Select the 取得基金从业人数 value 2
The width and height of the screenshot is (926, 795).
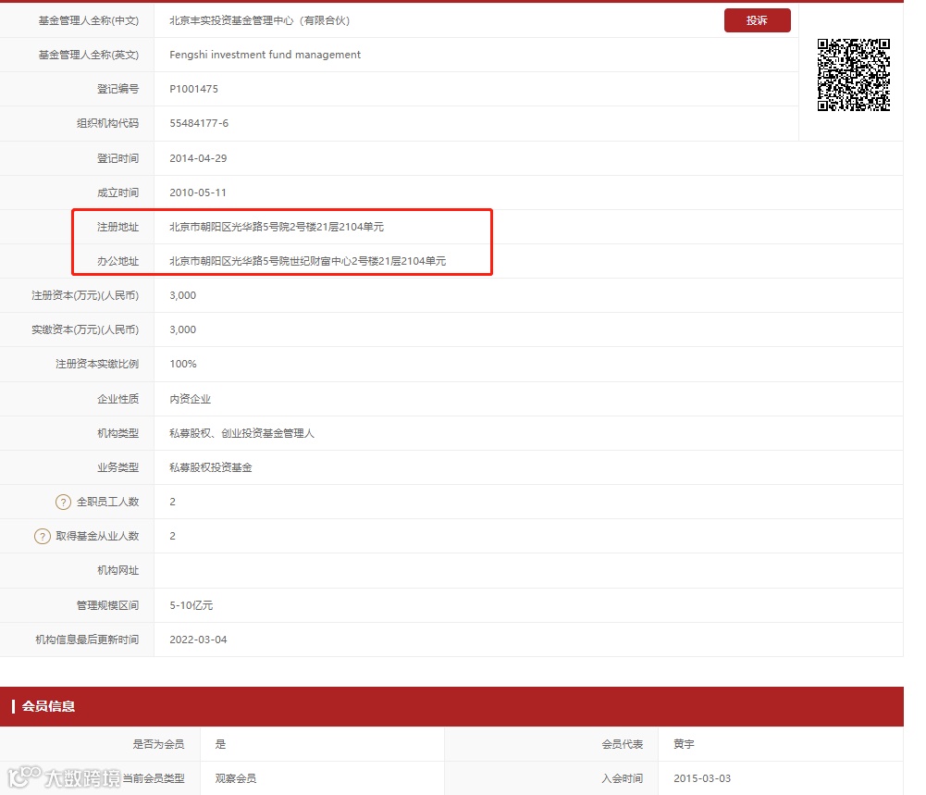point(172,536)
